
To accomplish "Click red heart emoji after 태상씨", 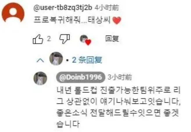I will coord(117,20).
